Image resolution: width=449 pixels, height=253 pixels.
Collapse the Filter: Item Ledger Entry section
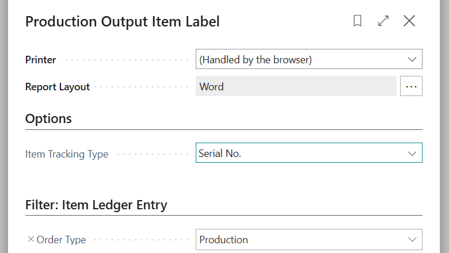[96, 205]
